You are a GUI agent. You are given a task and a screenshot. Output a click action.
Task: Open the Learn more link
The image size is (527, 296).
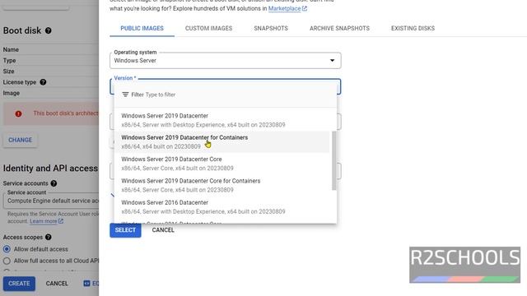coord(44,221)
